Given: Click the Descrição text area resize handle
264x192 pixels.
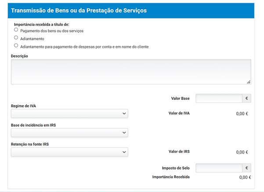Looking at the screenshot, I should pyautogui.click(x=249, y=82).
